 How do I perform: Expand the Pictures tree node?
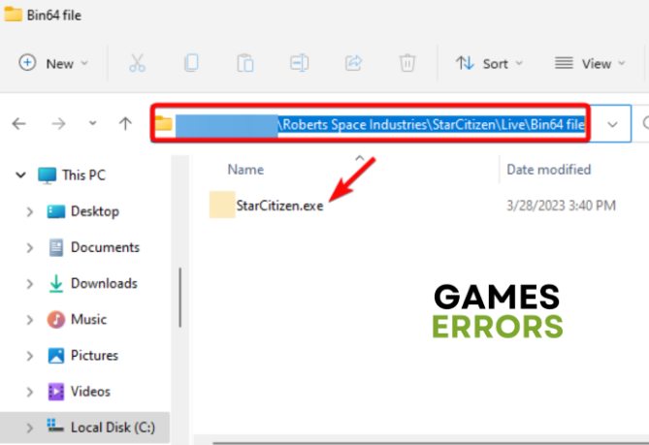click(x=30, y=356)
